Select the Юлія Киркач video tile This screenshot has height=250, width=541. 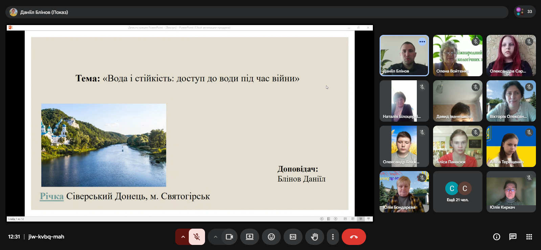pos(511,192)
